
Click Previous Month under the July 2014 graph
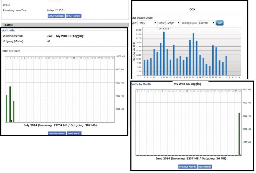tap(57, 133)
